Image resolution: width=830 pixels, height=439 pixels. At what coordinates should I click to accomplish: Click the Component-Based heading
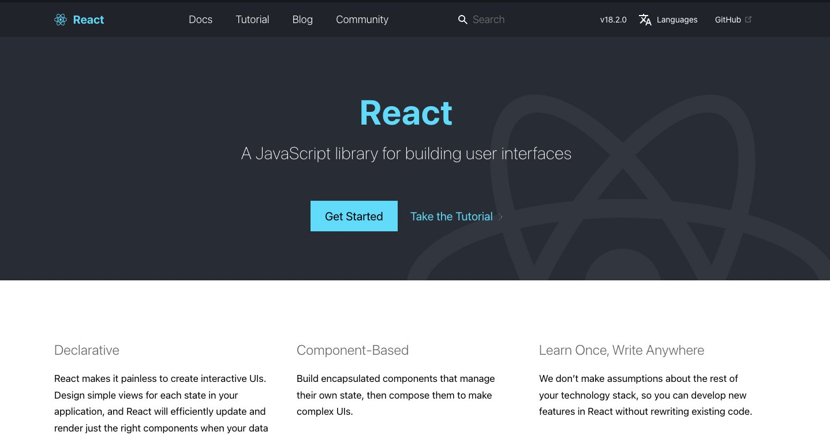pyautogui.click(x=353, y=350)
